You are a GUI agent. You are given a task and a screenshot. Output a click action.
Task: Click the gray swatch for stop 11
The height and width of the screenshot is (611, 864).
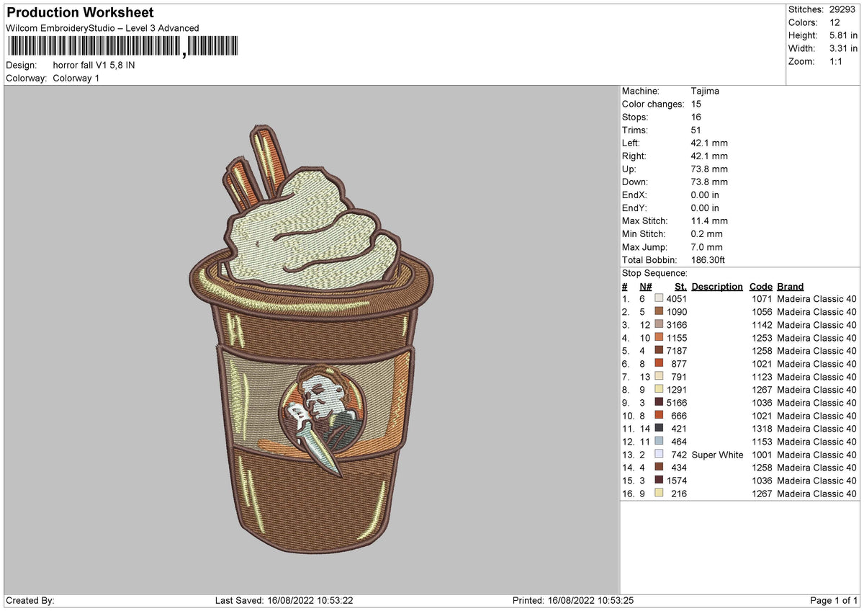pos(659,429)
